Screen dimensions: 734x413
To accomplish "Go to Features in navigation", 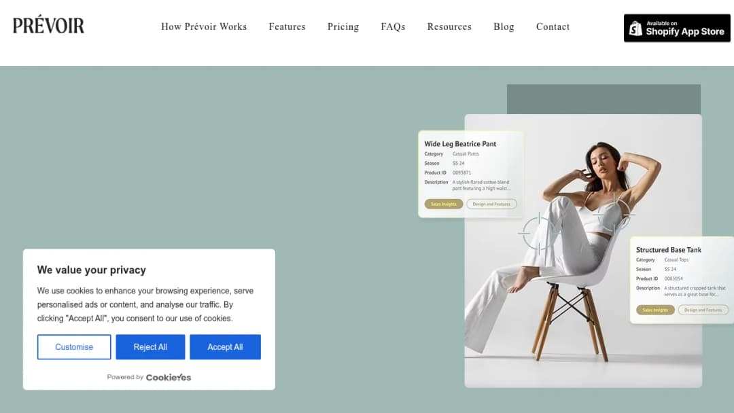I will 287,26.
